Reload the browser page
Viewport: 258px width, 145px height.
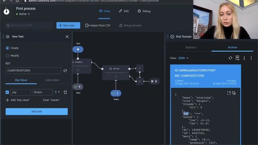point(17,1)
